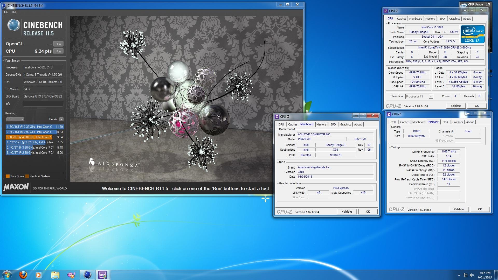Viewport: 498px width, 280px height.
Task: Click the CPU-Z taskbar icon
Action: pyautogui.click(x=103, y=275)
